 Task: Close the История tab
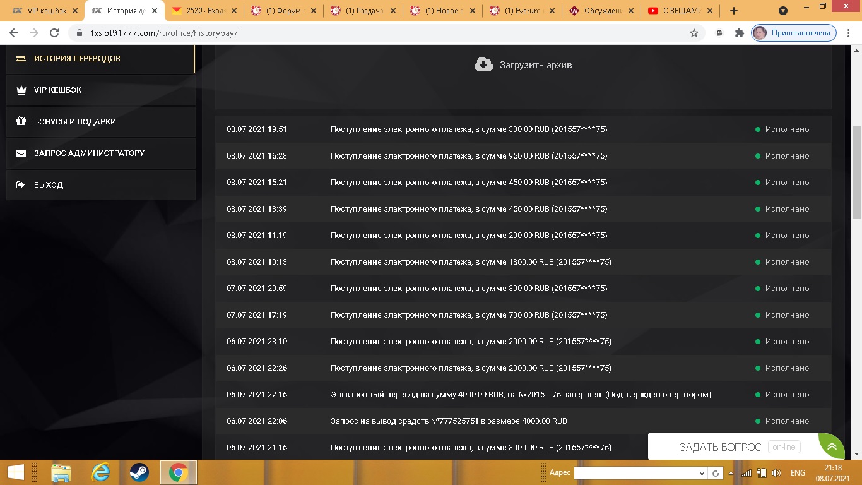[x=155, y=11]
